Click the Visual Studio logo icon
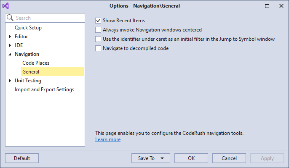Image resolution: width=289 pixels, height=168 pixels. click(6, 6)
